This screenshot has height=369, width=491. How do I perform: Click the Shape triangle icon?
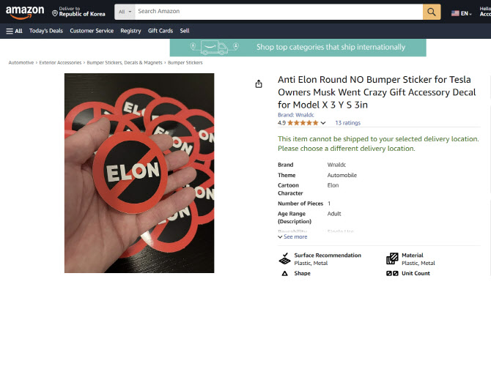284,273
